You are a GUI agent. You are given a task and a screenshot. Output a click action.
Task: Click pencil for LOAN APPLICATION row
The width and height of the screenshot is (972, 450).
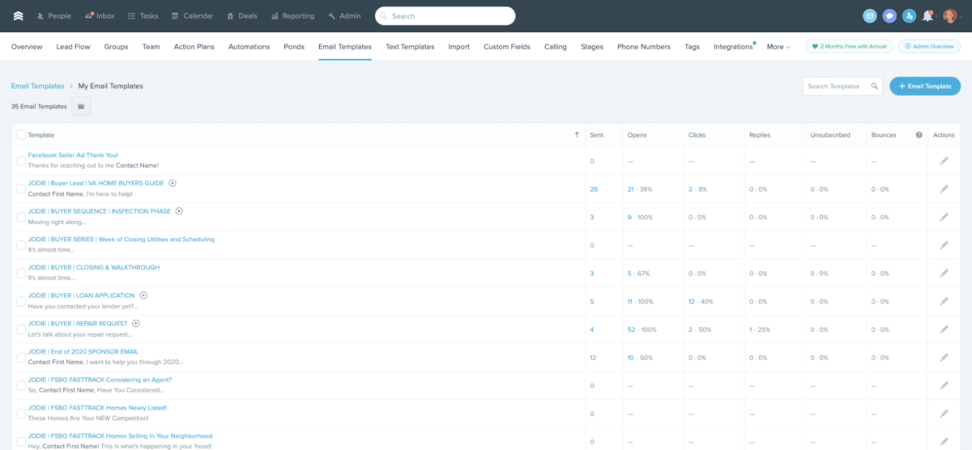tap(944, 301)
